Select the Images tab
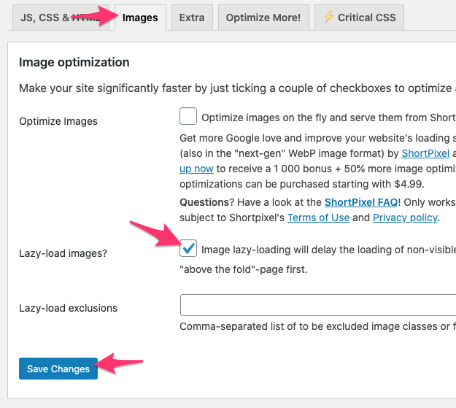Image resolution: width=456 pixels, height=408 pixels. click(140, 18)
